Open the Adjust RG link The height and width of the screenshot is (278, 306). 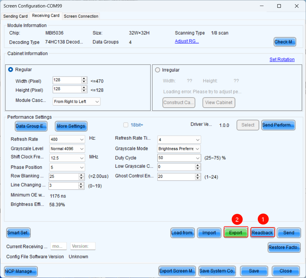[x=187, y=41]
